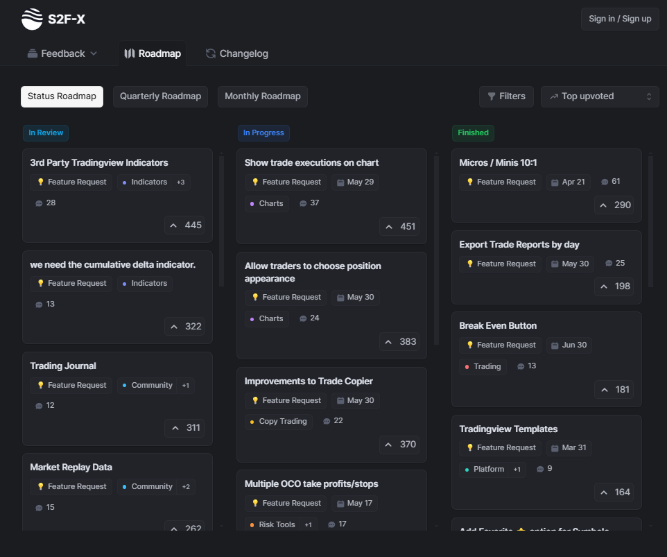The width and height of the screenshot is (667, 557).
Task: Open the Filters button
Action: [x=506, y=96]
